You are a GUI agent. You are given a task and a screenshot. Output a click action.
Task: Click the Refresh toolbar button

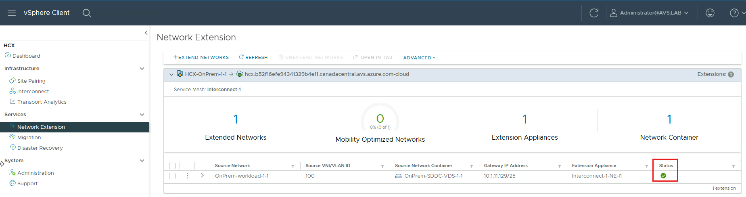coord(253,57)
